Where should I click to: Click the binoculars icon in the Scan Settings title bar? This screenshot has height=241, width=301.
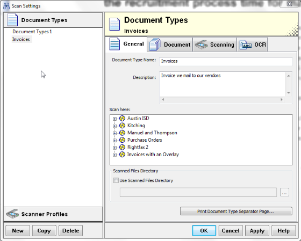click(6, 6)
